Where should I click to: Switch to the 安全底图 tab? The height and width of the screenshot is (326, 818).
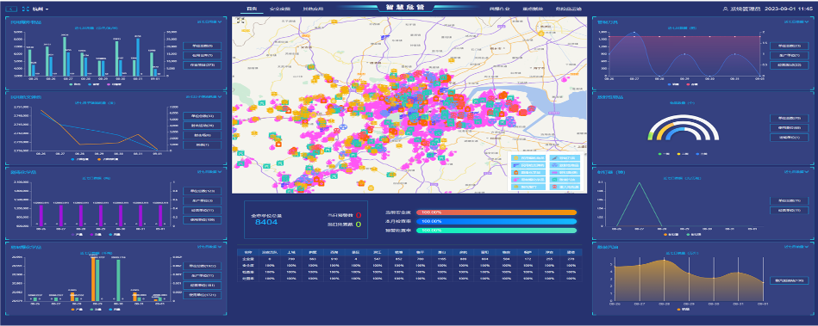pos(280,9)
